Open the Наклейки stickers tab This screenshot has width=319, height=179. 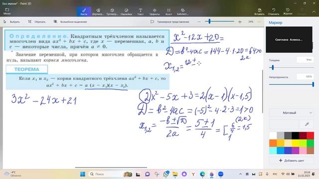click(126, 11)
